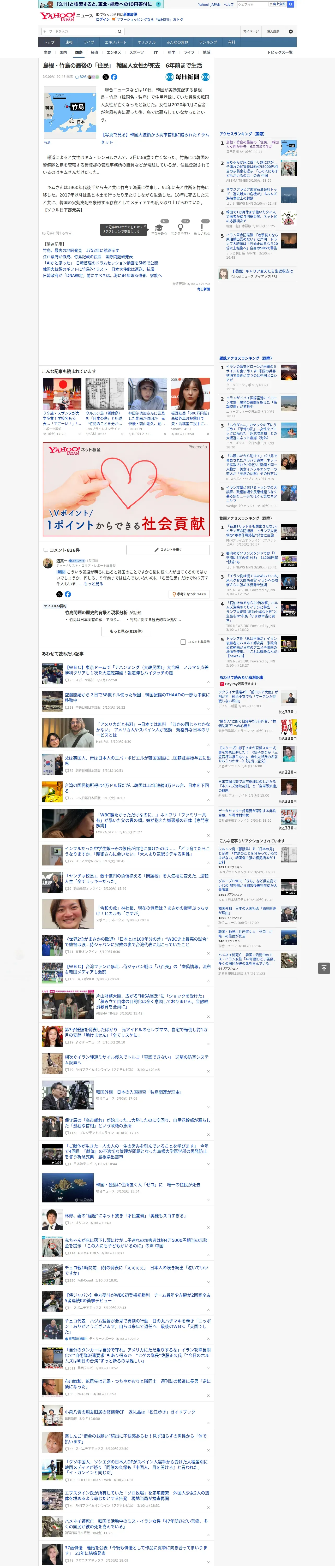Click blue web search button at top

[x=291, y=4]
